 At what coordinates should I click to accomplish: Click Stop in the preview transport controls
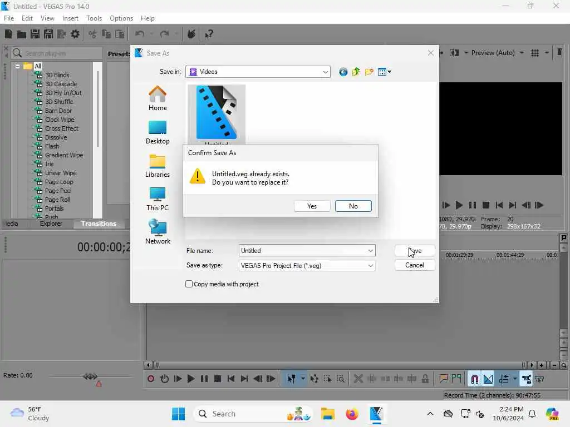(x=485, y=205)
